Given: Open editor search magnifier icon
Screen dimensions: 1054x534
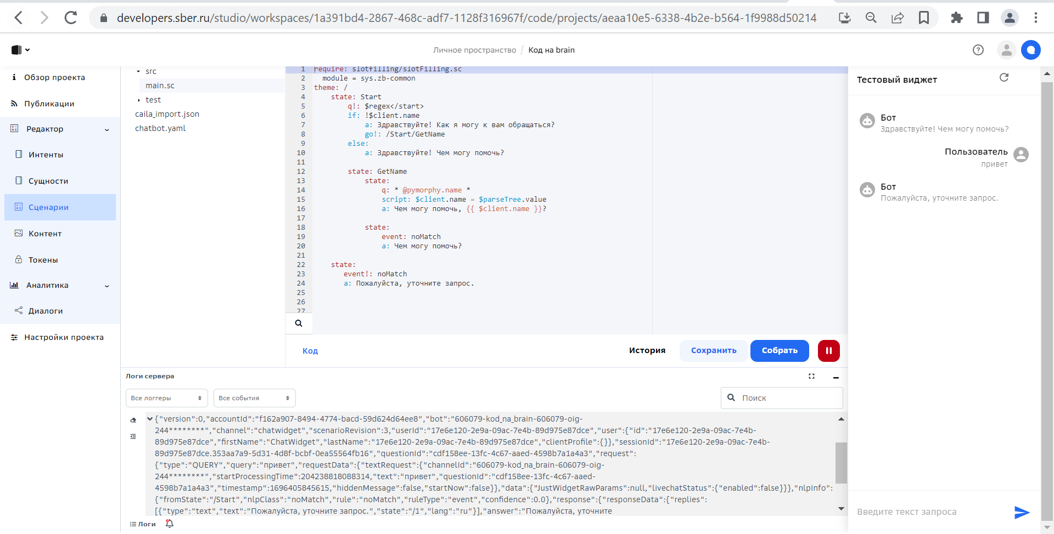Looking at the screenshot, I should pyautogui.click(x=299, y=323).
